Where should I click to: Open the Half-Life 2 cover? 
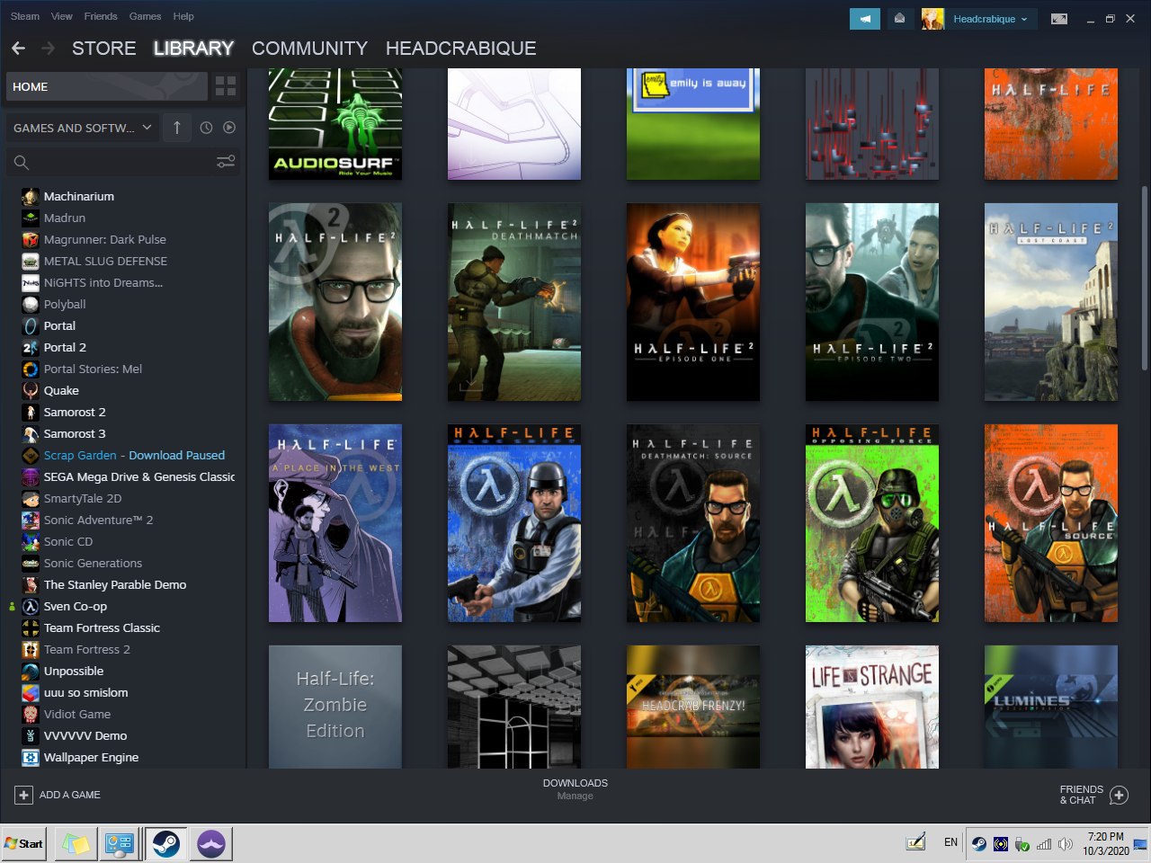click(335, 302)
